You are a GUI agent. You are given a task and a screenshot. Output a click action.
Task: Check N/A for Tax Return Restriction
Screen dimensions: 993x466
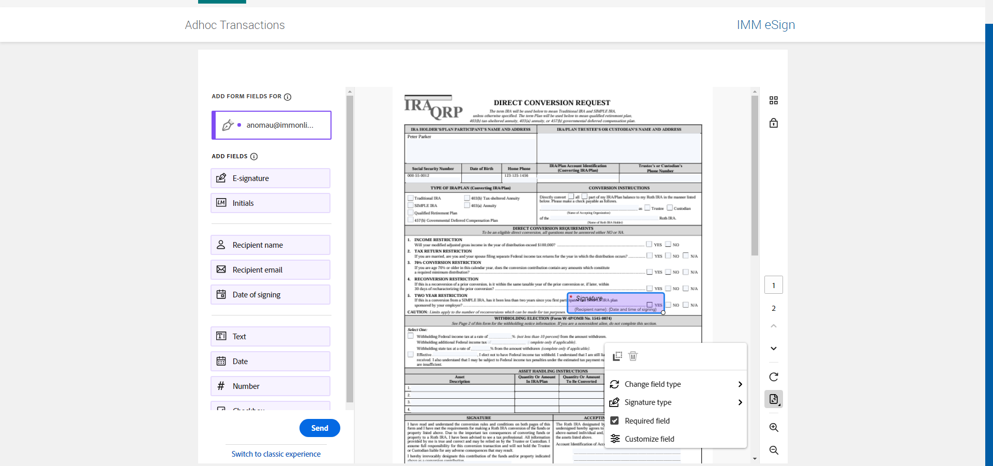[686, 255]
